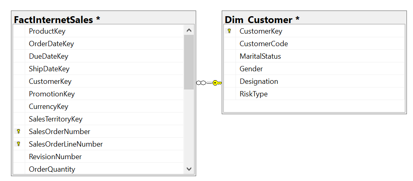Image resolution: width=413 pixels, height=181 pixels.
Task: Click the CustomerKey column in FactInternetSales
Action: pos(50,81)
